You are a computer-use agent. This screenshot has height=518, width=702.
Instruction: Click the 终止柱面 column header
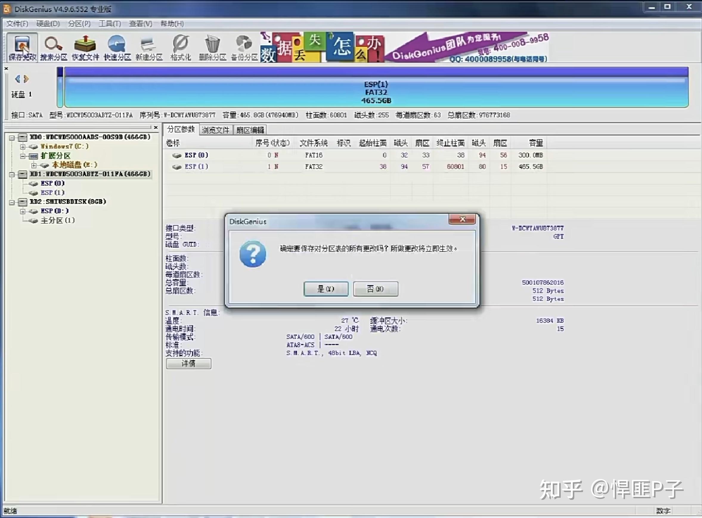pos(450,143)
